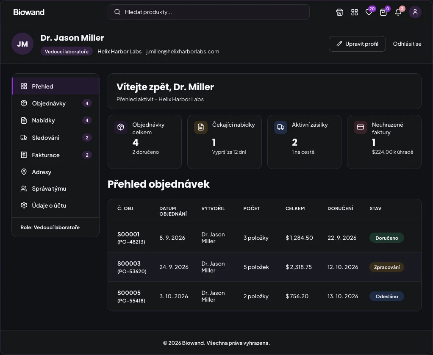Click the Objednávky celkem card title
Image resolution: width=433 pixels, height=355 pixels.
coord(148,128)
